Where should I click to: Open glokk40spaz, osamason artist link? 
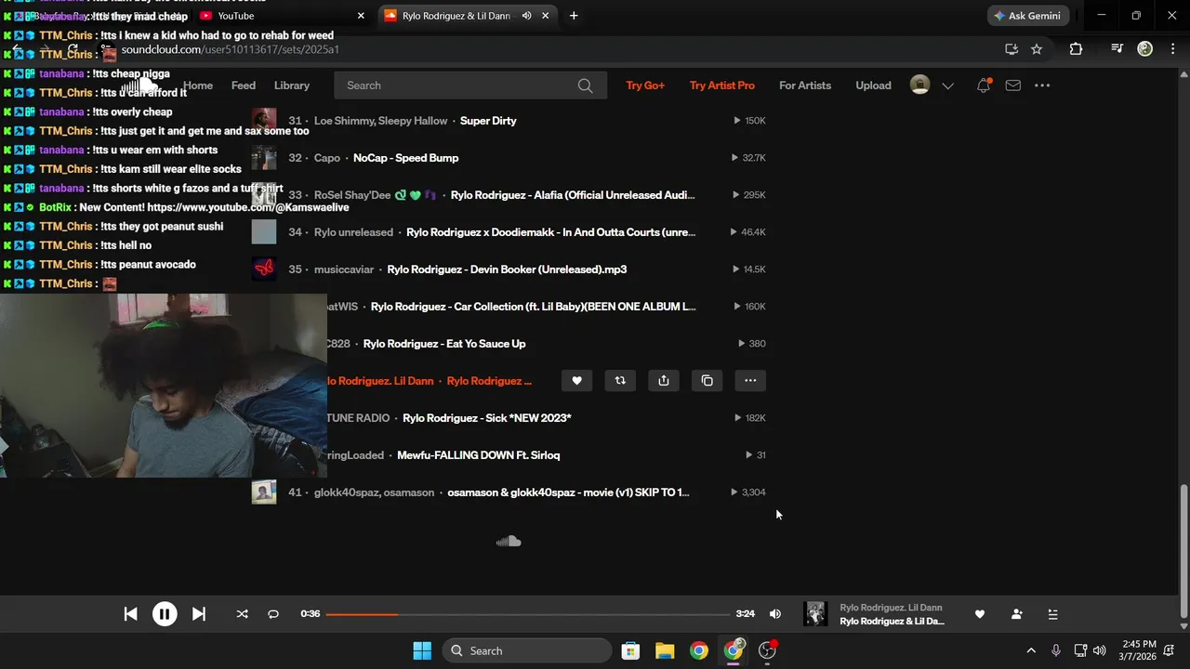tap(374, 492)
